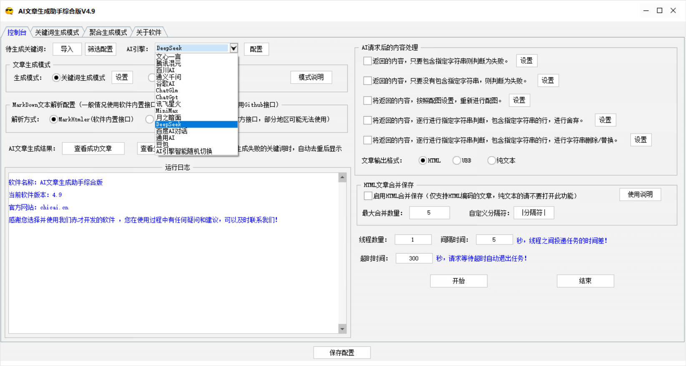Click the 开始 button
Image resolution: width=686 pixels, height=366 pixels.
tap(459, 281)
